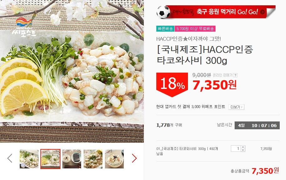The image size is (286, 180).
Task: Select the first product thumbnail
Action: [x=29, y=159]
